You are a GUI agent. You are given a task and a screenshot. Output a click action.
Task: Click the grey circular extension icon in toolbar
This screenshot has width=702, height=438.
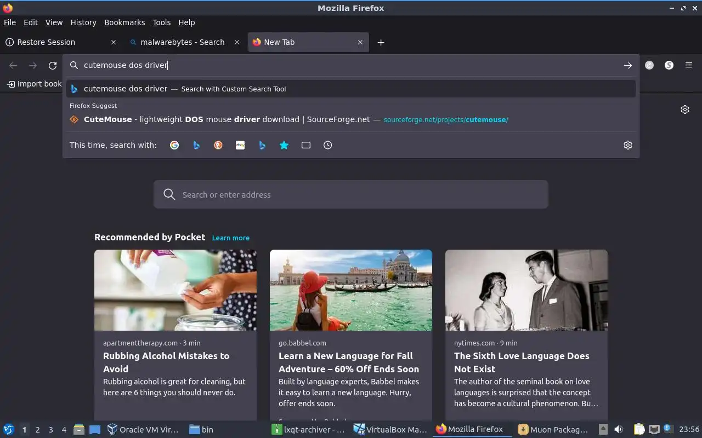[x=649, y=65]
